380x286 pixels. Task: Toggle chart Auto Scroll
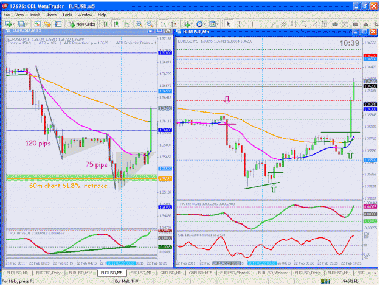click(x=164, y=24)
